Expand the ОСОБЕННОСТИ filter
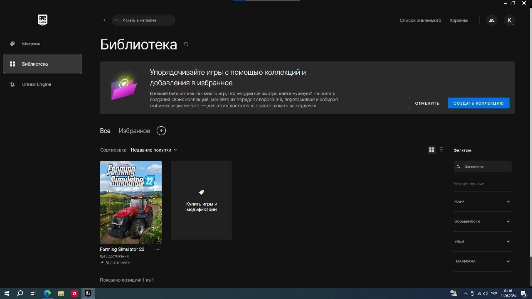The height and width of the screenshot is (299, 532). (483, 221)
